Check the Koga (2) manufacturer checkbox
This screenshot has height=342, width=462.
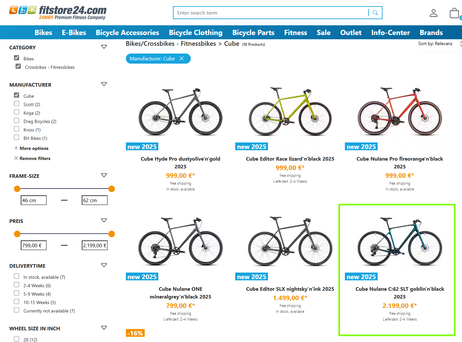click(17, 112)
